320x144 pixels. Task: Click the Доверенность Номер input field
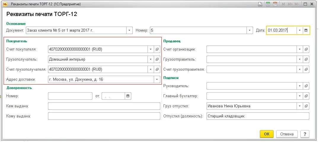pos(70,96)
